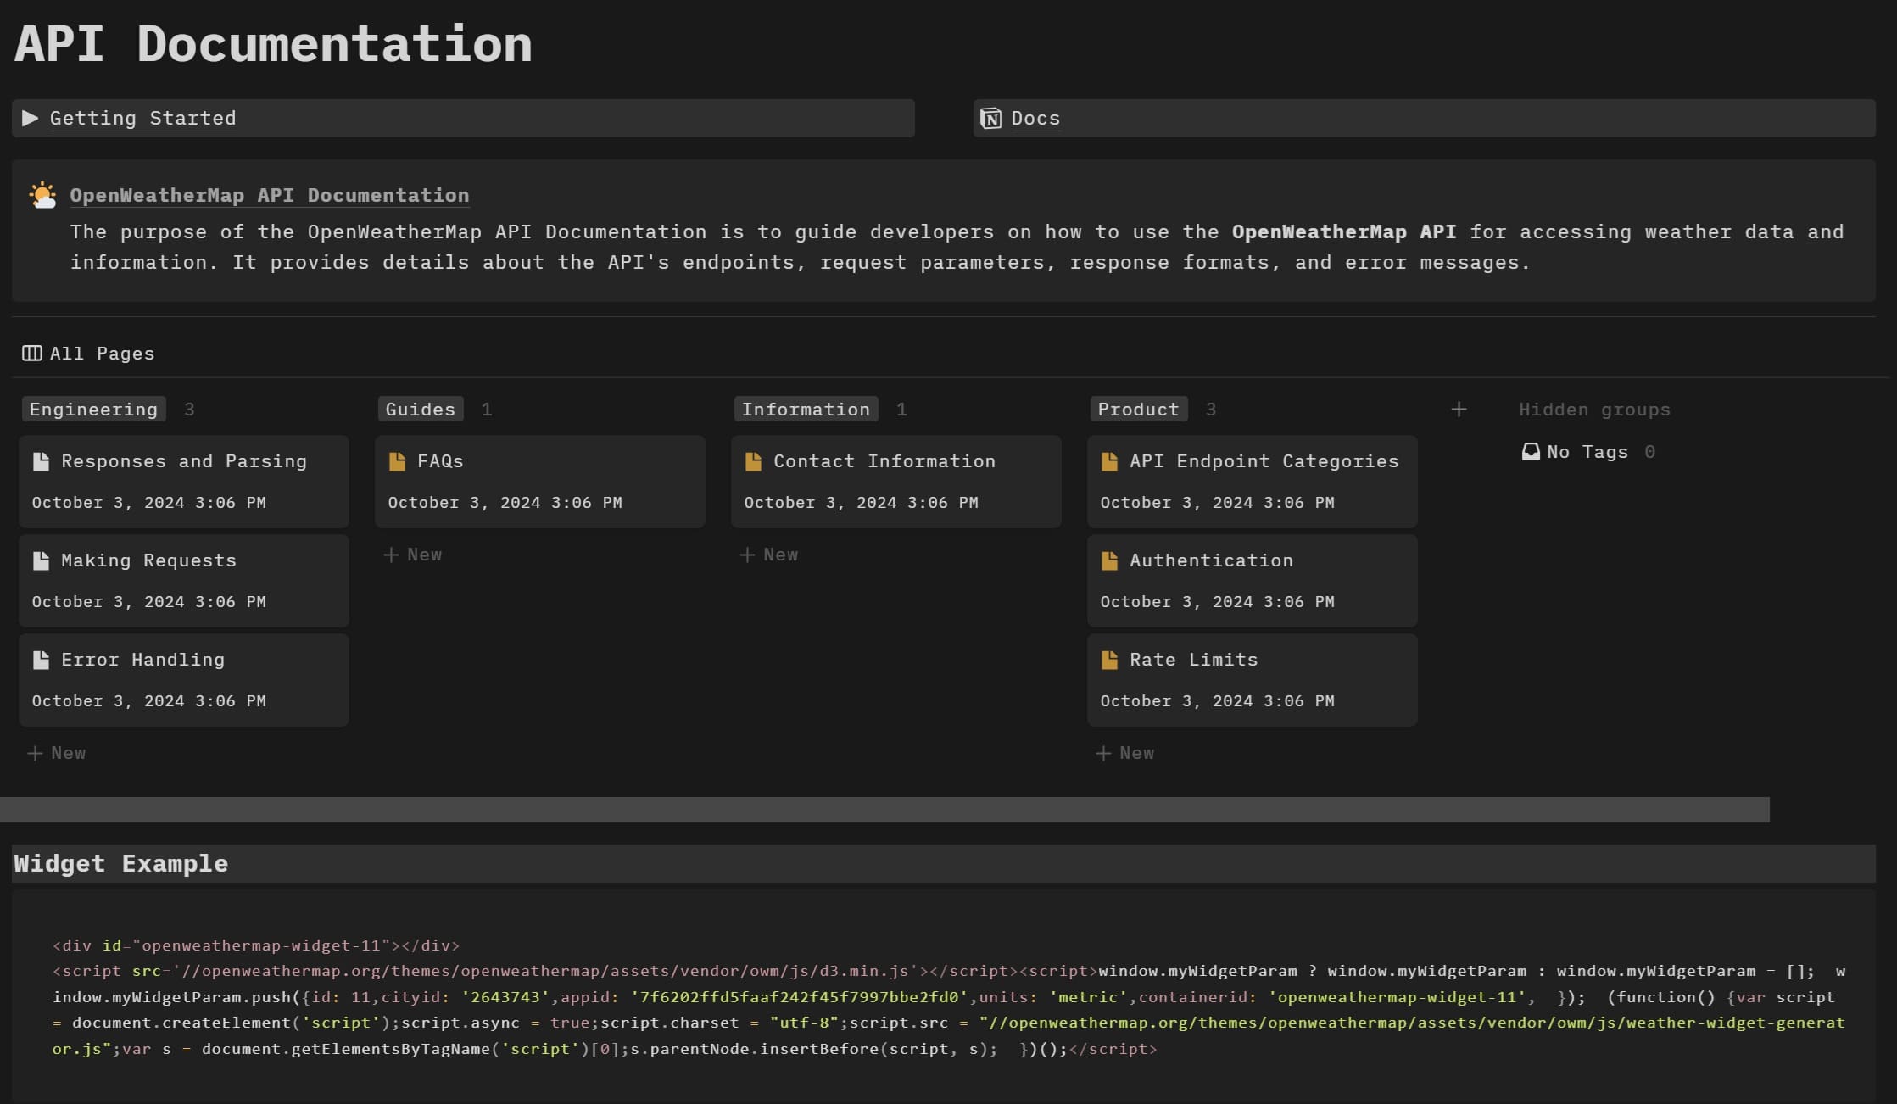The width and height of the screenshot is (1897, 1104).
Task: Select the All Pages board view tab
Action: [88, 353]
